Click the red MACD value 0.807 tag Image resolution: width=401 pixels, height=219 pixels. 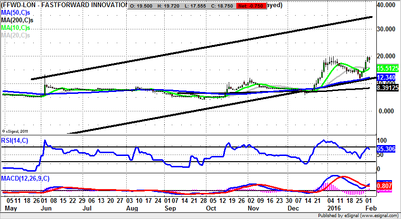384,186
